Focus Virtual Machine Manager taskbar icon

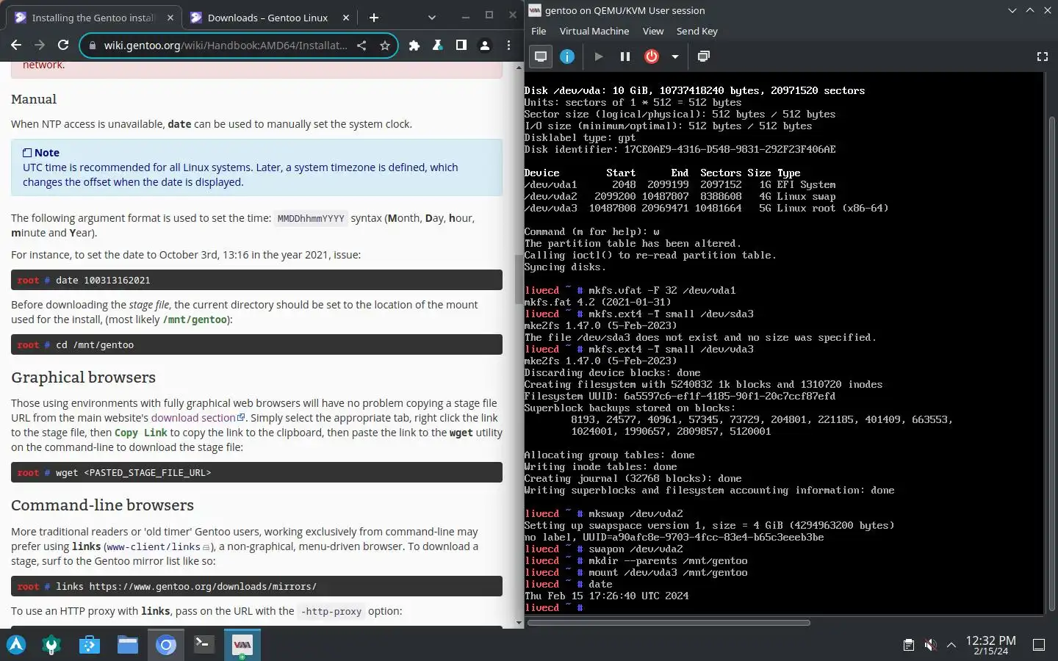(x=242, y=645)
